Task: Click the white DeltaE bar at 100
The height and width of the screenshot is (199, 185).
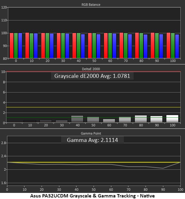Action: 172,119
